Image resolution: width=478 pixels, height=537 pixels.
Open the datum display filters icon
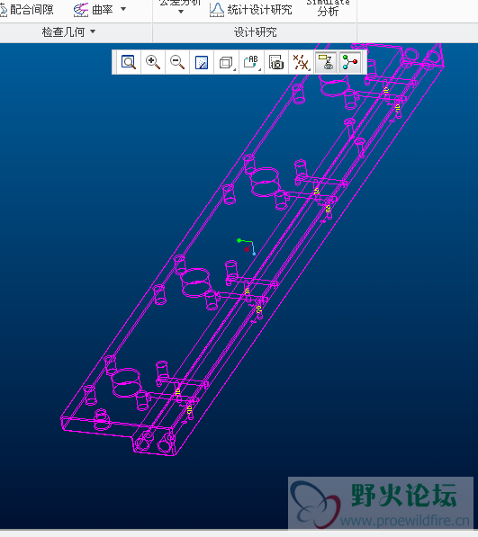tap(301, 62)
